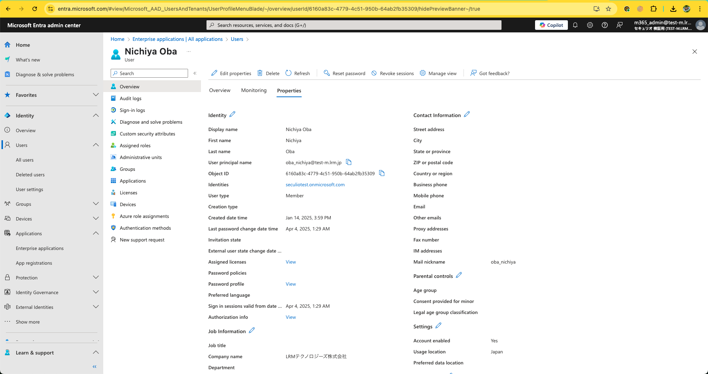View Authorization info link
The height and width of the screenshot is (374, 708).
pyautogui.click(x=291, y=317)
